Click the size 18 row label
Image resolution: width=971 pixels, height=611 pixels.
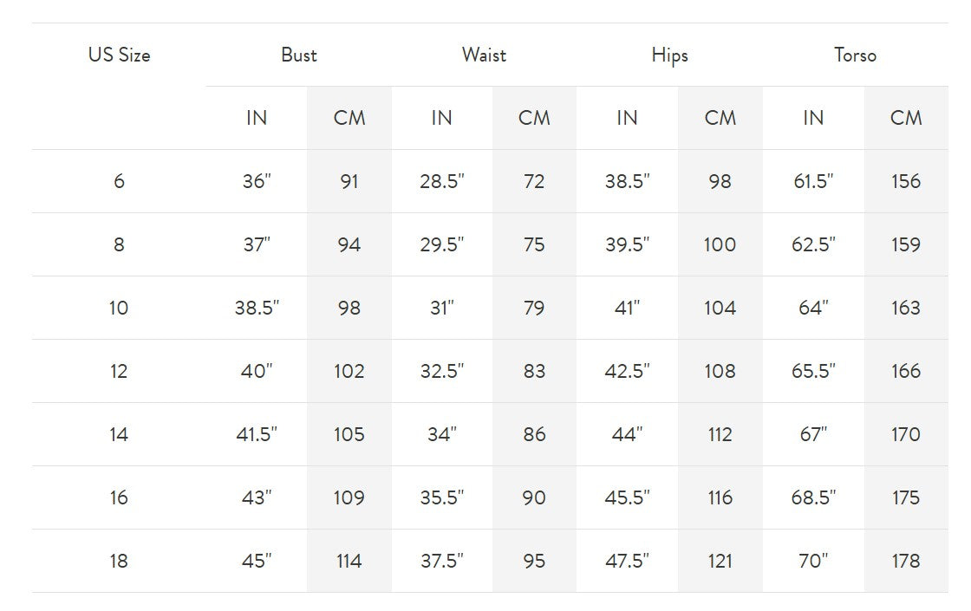coord(119,562)
